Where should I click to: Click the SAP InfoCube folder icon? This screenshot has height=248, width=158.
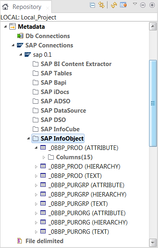click(x=36, y=129)
